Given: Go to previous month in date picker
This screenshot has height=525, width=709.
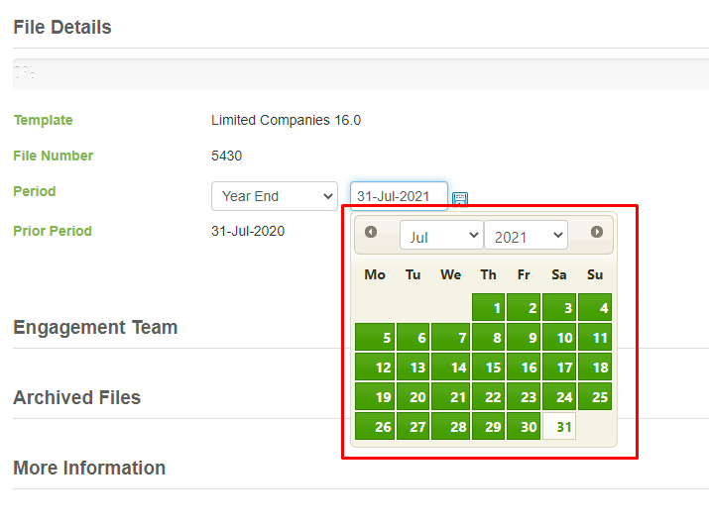Looking at the screenshot, I should coord(371,232).
